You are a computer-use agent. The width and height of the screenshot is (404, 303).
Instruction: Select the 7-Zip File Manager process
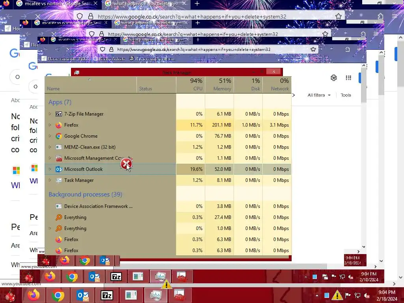[168, 114]
